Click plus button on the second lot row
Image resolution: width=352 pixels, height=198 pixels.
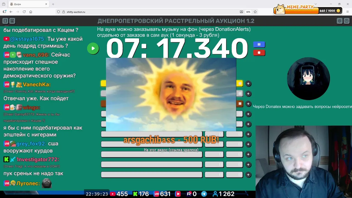(x=248, y=94)
